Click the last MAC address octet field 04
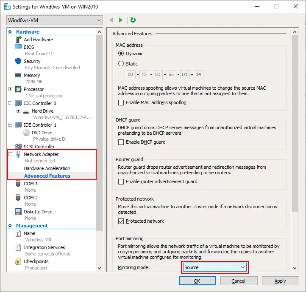The width and height of the screenshot is (306, 292). (x=198, y=74)
